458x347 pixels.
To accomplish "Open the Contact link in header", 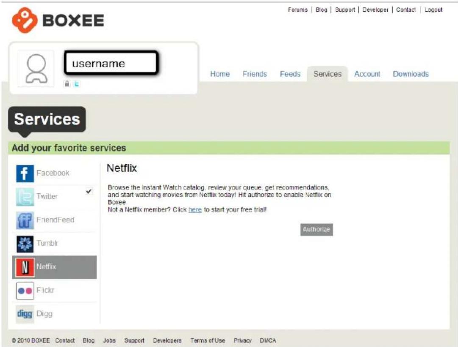I will click(x=406, y=10).
